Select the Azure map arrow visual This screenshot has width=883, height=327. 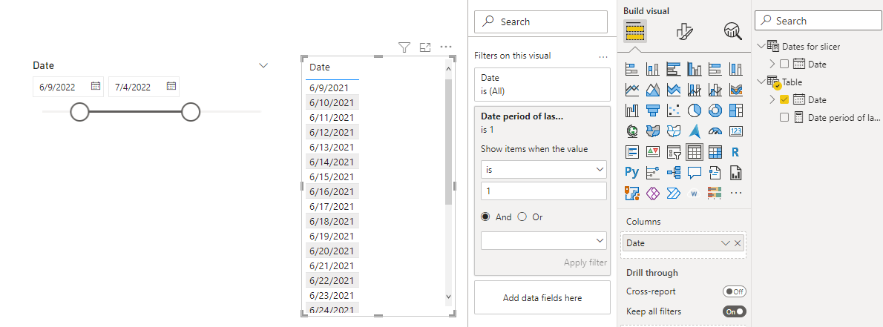click(695, 131)
